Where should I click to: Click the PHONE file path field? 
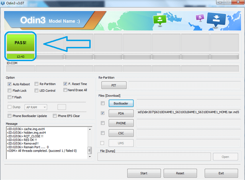pos(188,123)
